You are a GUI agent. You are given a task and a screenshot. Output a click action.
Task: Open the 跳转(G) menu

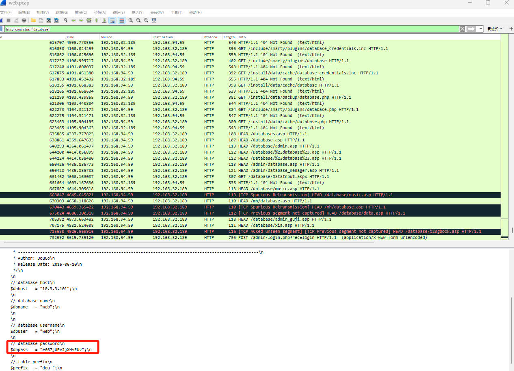point(62,13)
